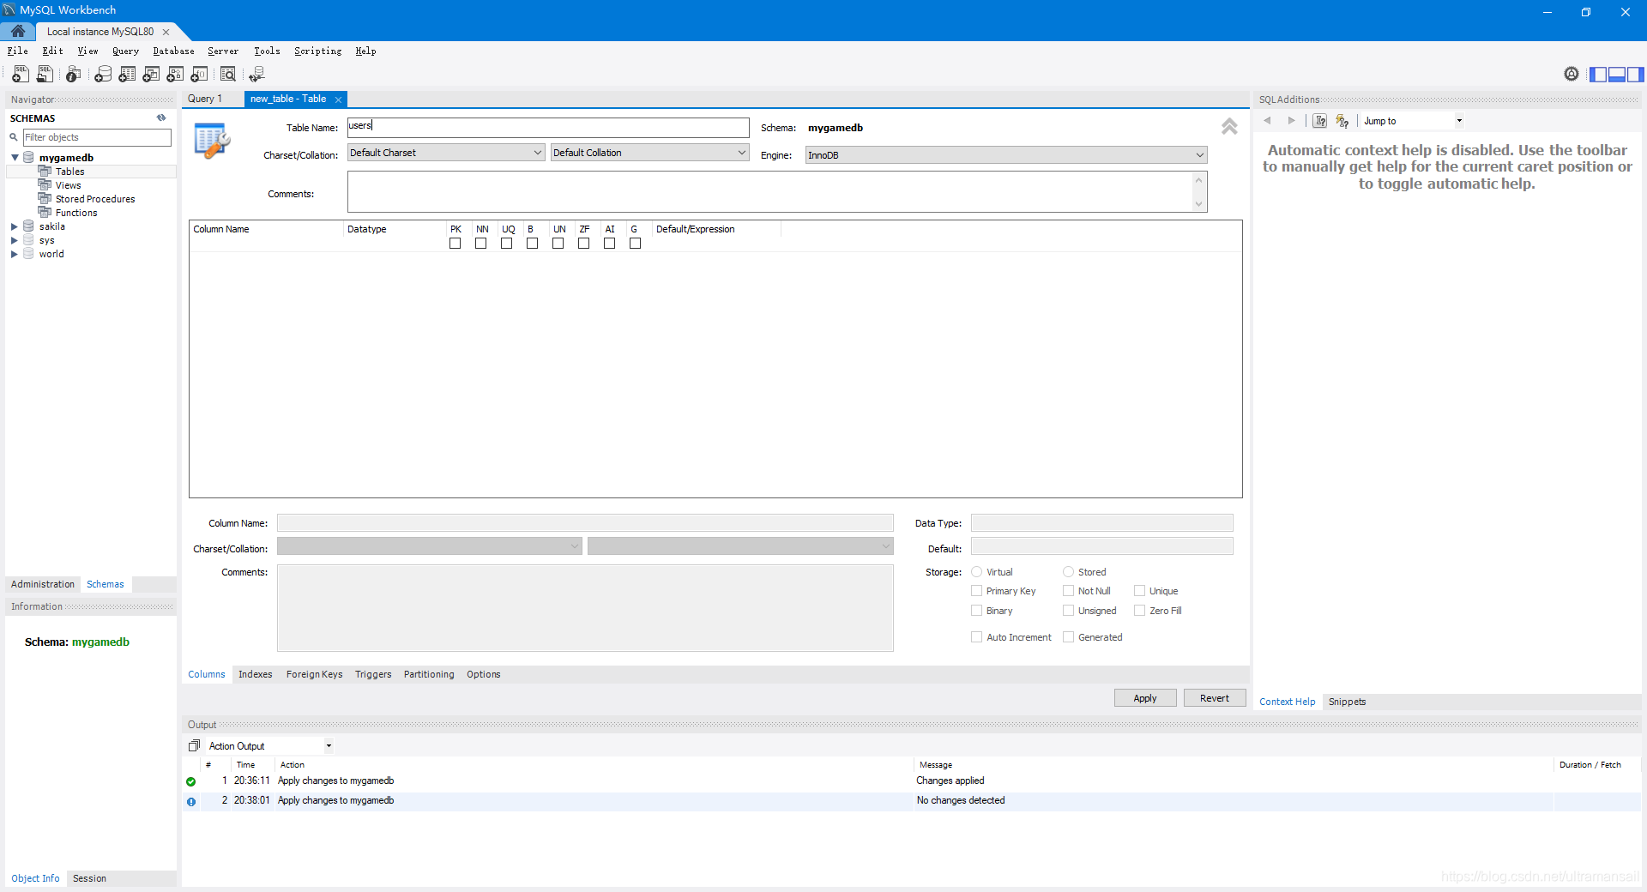This screenshot has height=892, width=1647.
Task: Collapse the mygamedb schema tree
Action: point(15,158)
